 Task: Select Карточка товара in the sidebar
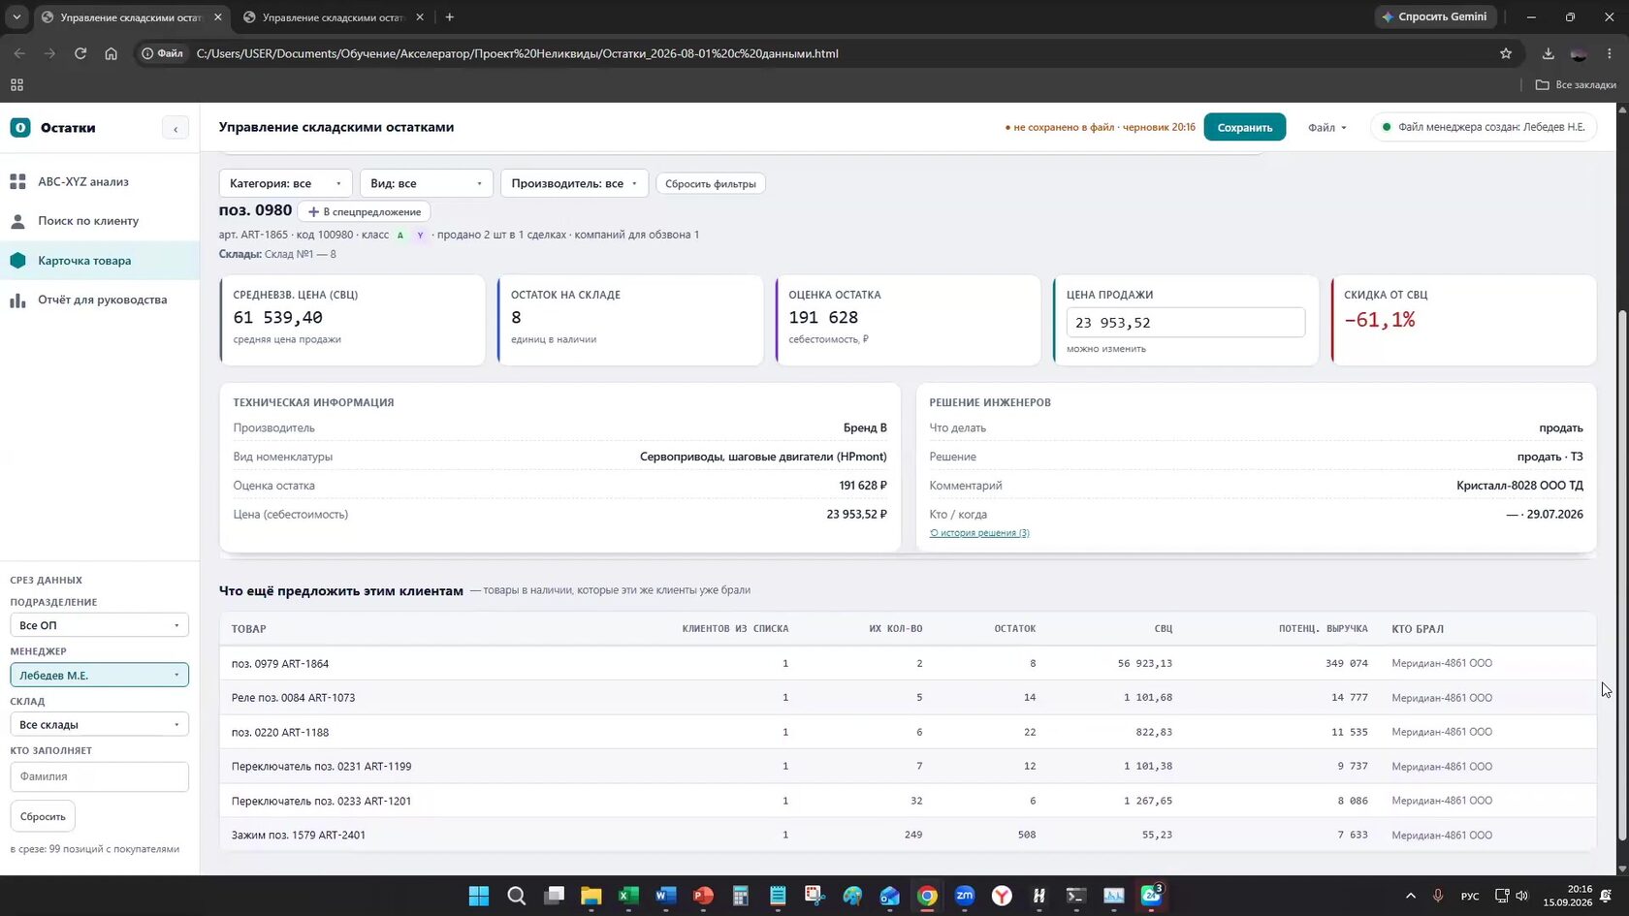(x=100, y=261)
